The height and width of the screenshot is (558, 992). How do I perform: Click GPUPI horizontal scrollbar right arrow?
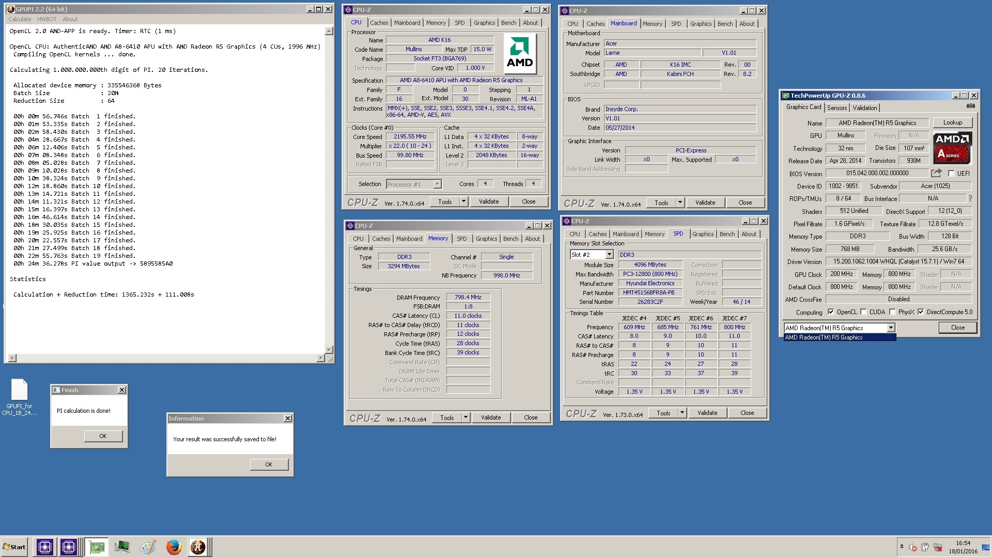[321, 358]
